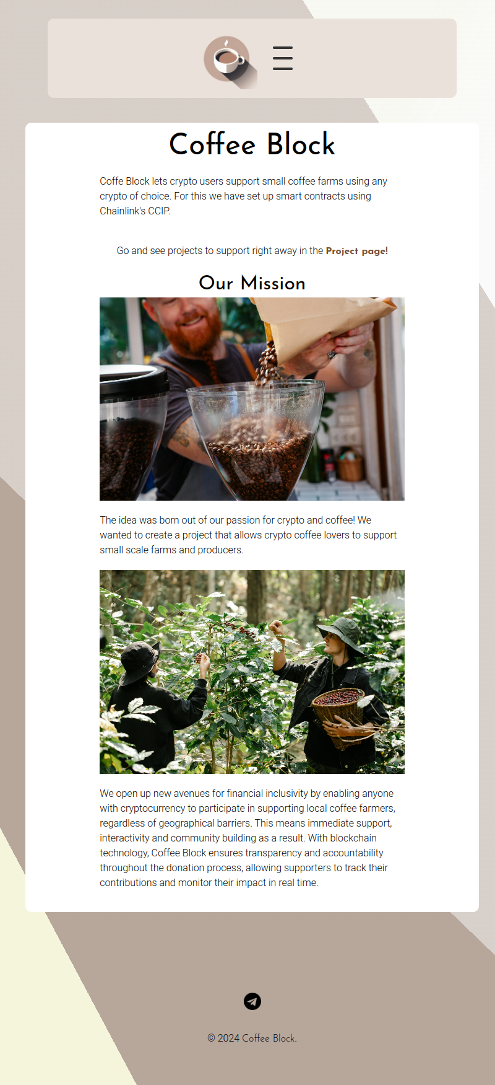The height and width of the screenshot is (1085, 495).
Task: Click empty space in the header bar
Action: click(124, 58)
